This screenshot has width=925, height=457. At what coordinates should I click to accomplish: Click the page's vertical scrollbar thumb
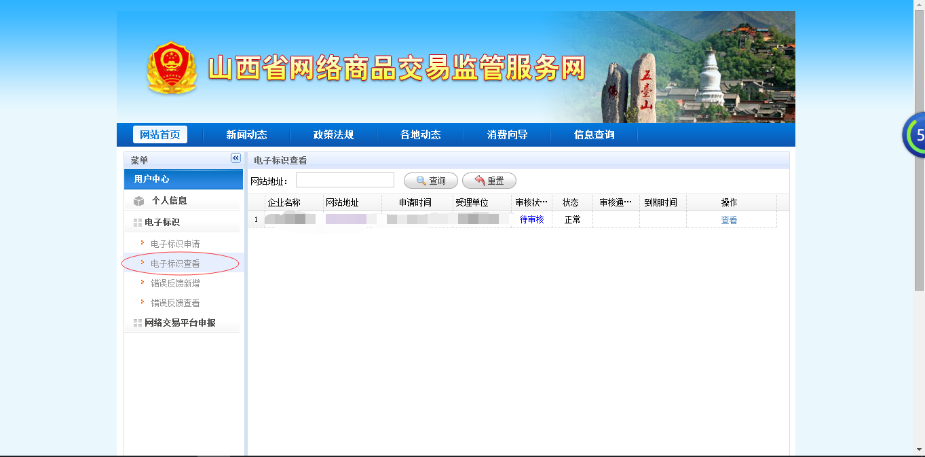tap(919, 149)
